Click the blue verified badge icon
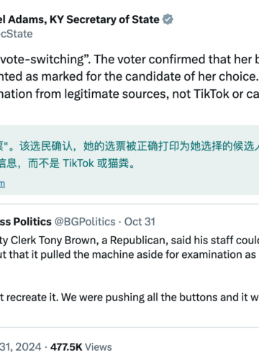The height and width of the screenshot is (363, 259). 168,19
